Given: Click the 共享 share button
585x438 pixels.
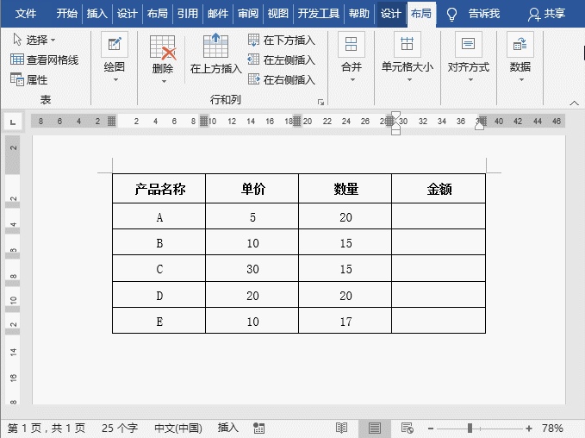Looking at the screenshot, I should [x=546, y=14].
